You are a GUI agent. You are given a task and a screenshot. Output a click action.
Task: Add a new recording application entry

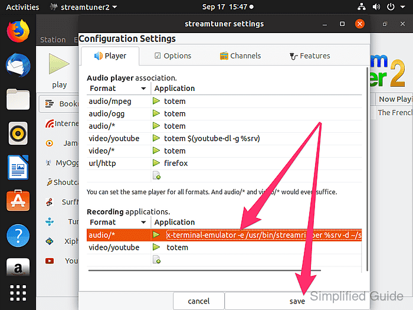click(x=156, y=260)
